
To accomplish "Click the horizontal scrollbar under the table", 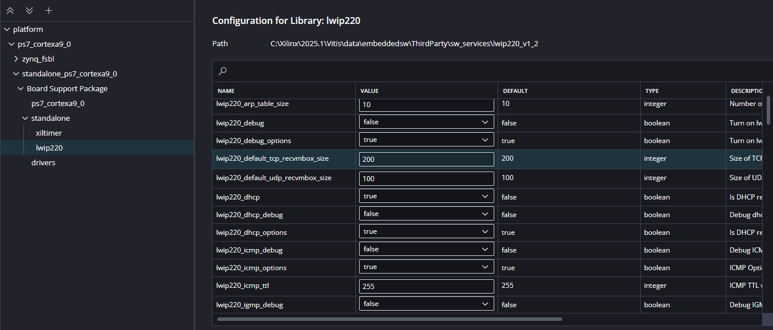I will click(389, 319).
